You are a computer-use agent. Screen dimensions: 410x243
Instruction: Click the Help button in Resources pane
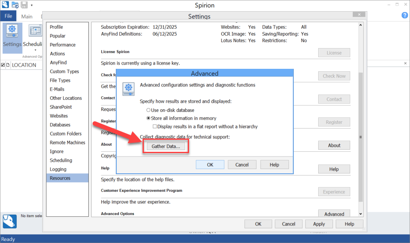(x=334, y=169)
